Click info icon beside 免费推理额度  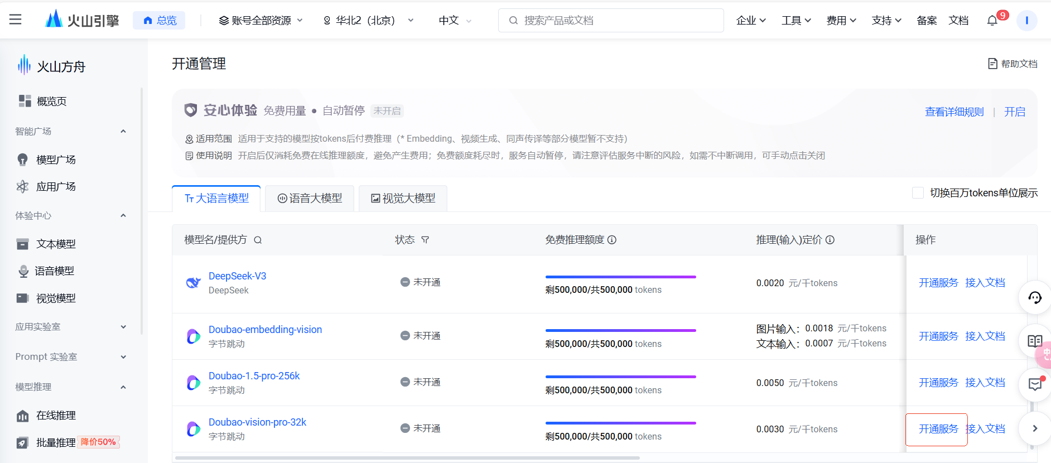tap(612, 240)
